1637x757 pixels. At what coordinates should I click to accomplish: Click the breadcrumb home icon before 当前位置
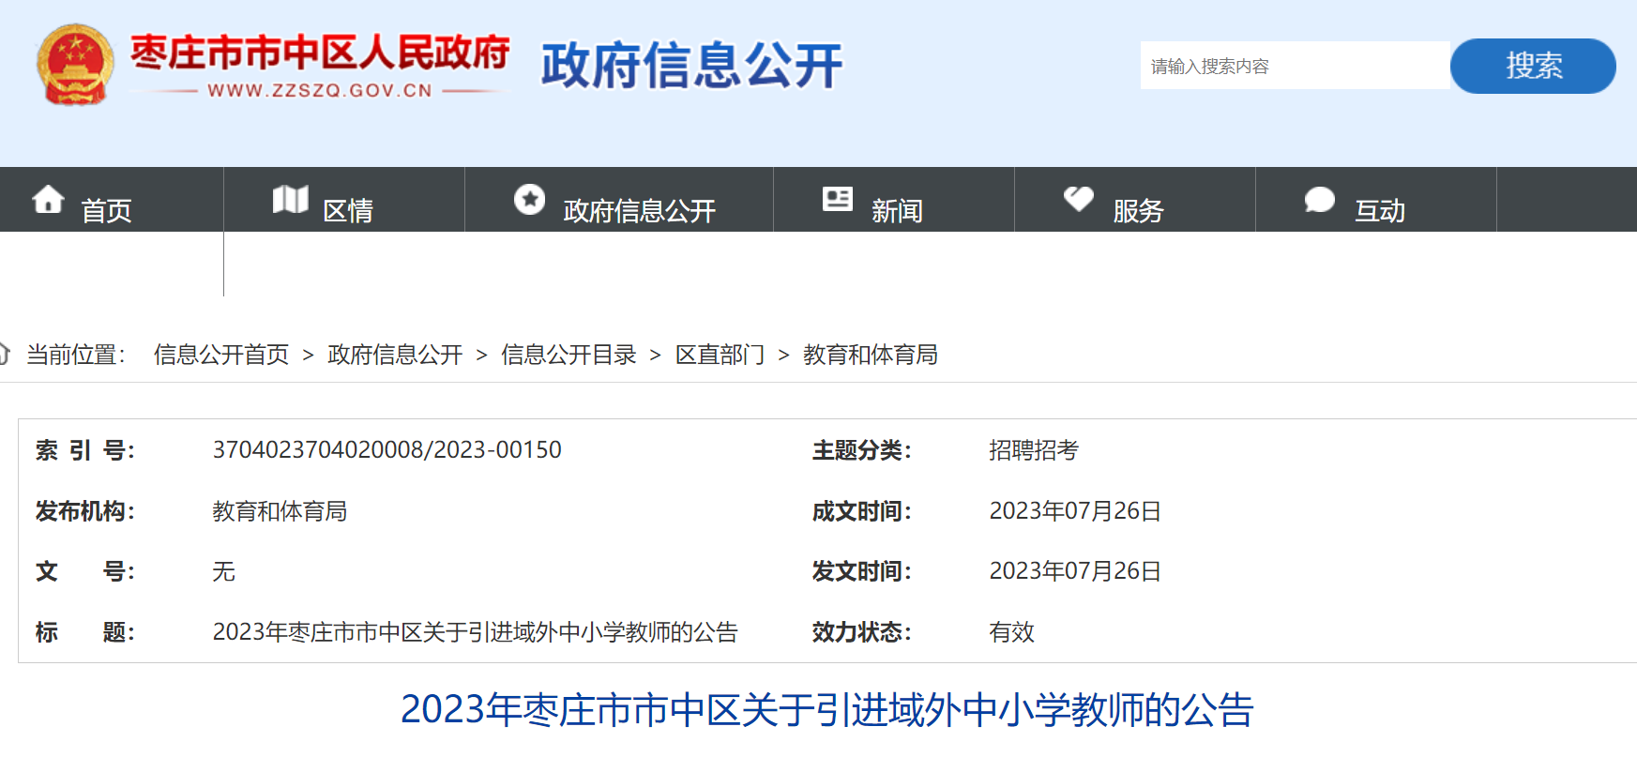[4, 354]
